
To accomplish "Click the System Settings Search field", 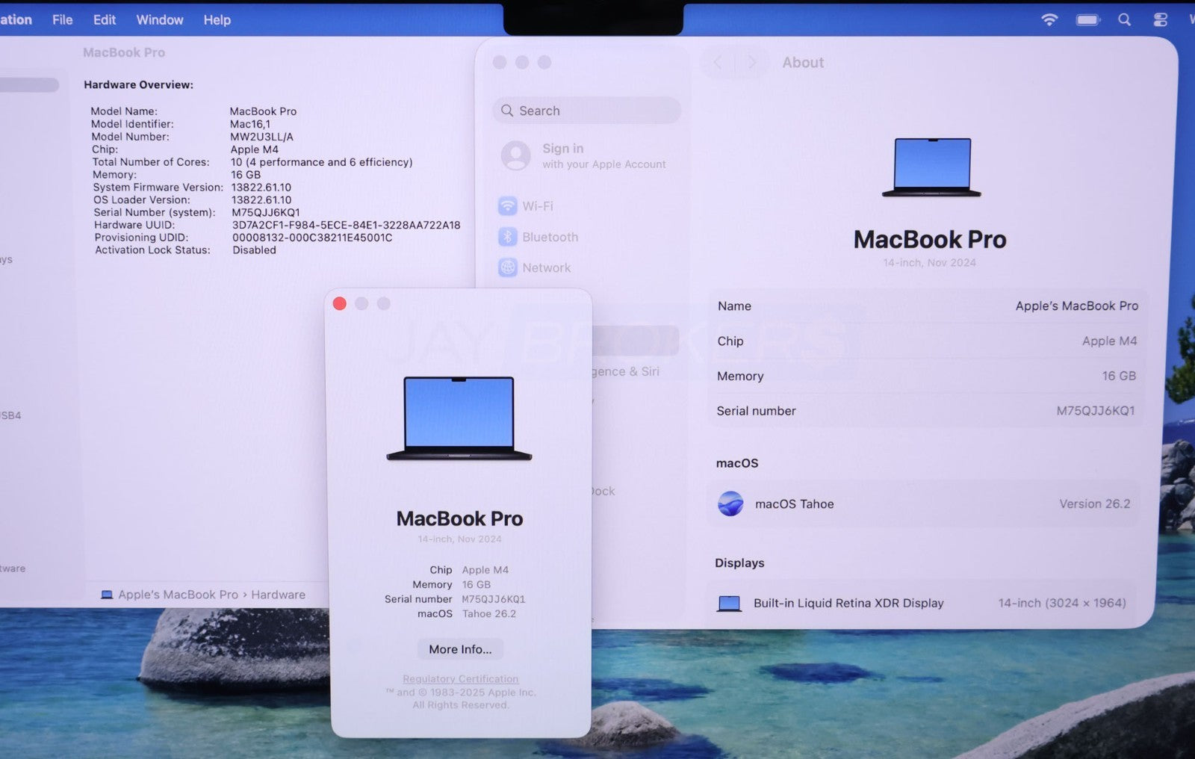I will pyautogui.click(x=587, y=111).
